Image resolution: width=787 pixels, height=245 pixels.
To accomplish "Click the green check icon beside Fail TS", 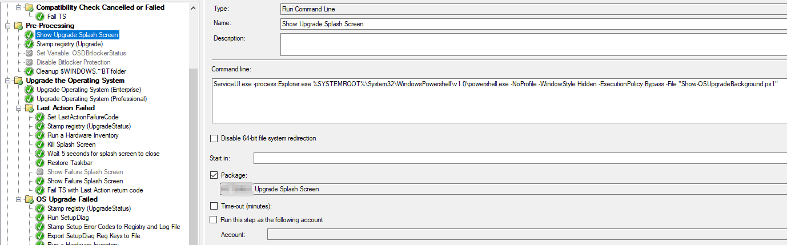I will 40,17.
